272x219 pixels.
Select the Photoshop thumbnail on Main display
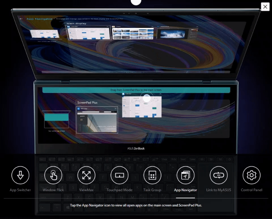pos(177,33)
